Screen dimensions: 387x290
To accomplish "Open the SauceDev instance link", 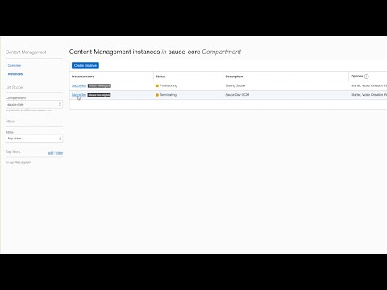I will coord(79,95).
